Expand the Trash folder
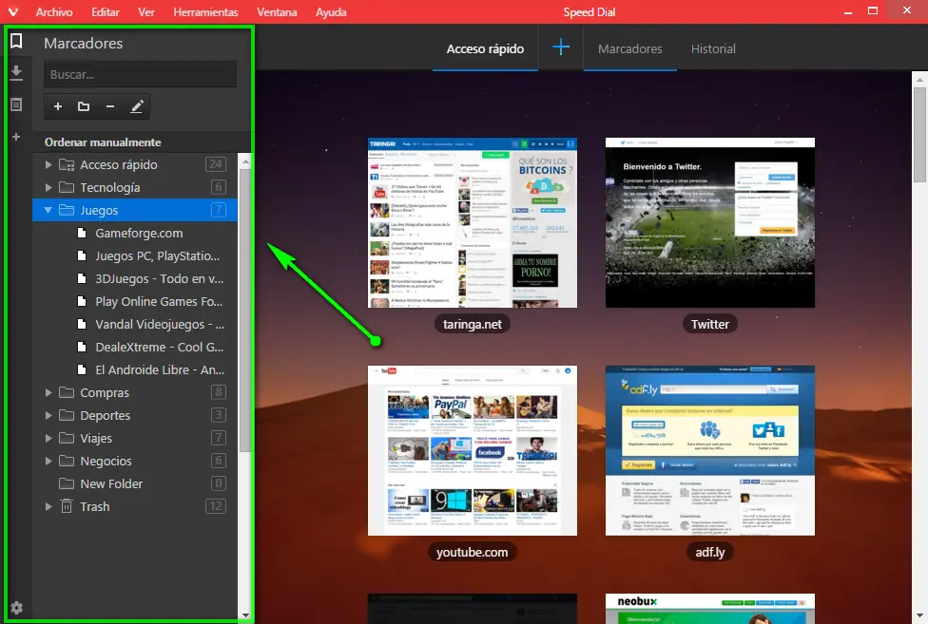The image size is (928, 624). point(48,506)
